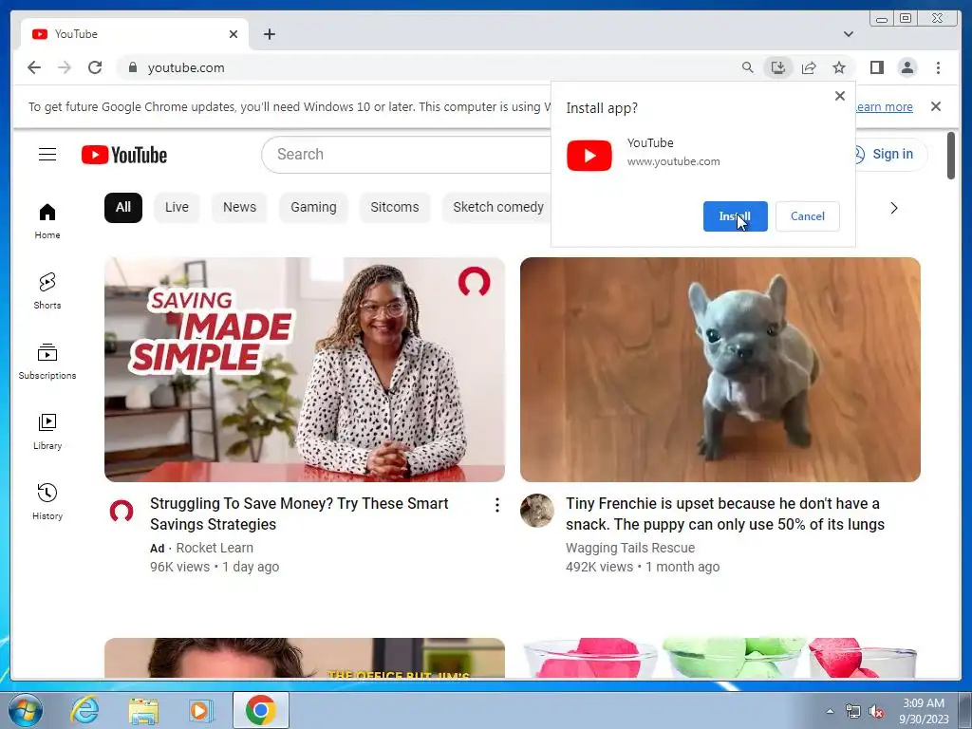Click the Tiny Frenchie is upset title
The width and height of the screenshot is (972, 729).
[x=724, y=514]
